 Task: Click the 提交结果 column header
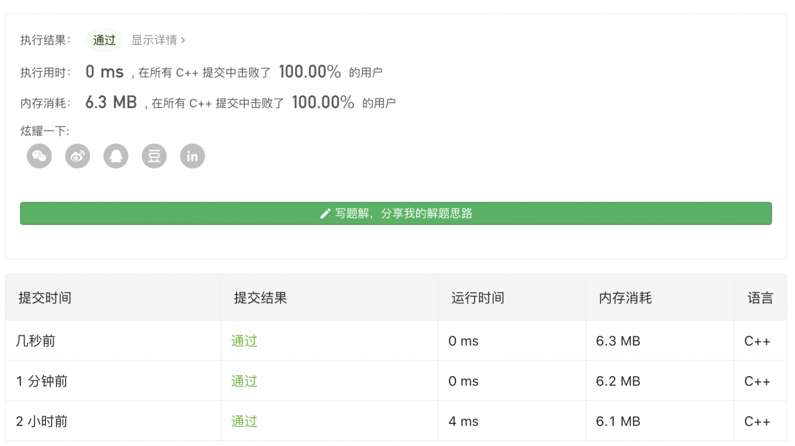pos(260,298)
